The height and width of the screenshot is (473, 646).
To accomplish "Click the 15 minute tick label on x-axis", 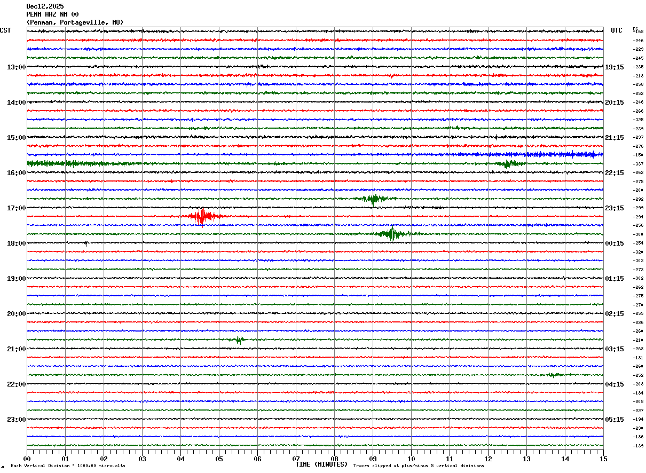I will click(x=603, y=459).
